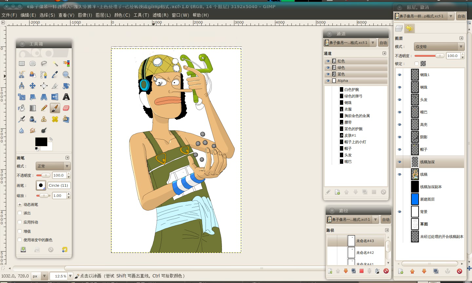This screenshot has height=283, width=472.
Task: Click the brush 缩放 slider
Action: coord(43,196)
